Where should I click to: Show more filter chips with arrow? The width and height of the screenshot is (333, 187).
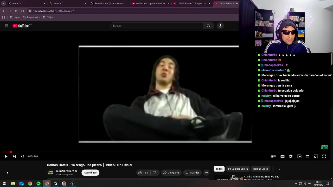click(279, 169)
